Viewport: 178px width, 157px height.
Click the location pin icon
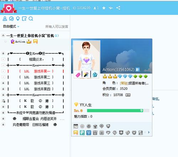[18, 19]
